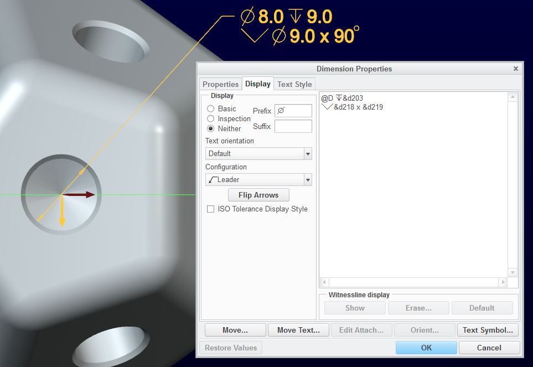Screen dimensions: 533x367
Task: Click the witnessline Show button
Action: point(355,308)
